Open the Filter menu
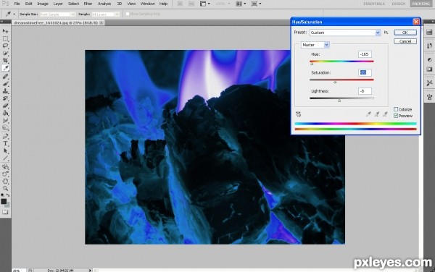This screenshot has height=272, width=435. tap(88, 4)
